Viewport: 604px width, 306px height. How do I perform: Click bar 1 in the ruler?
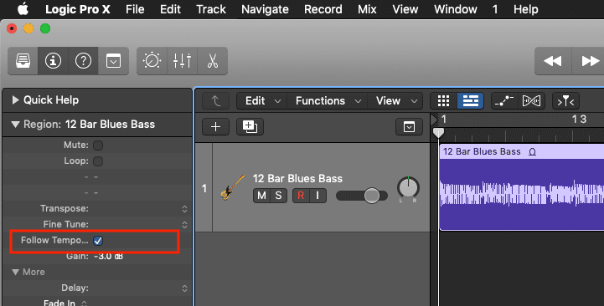[x=444, y=120]
